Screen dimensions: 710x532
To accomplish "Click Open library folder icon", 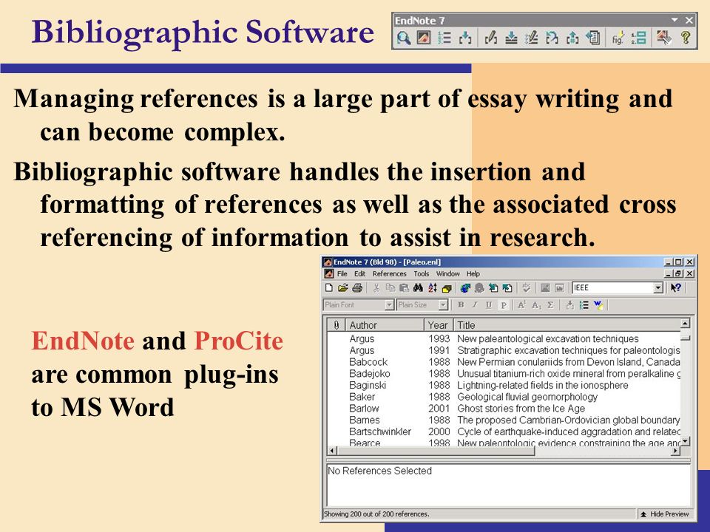I will 343,287.
